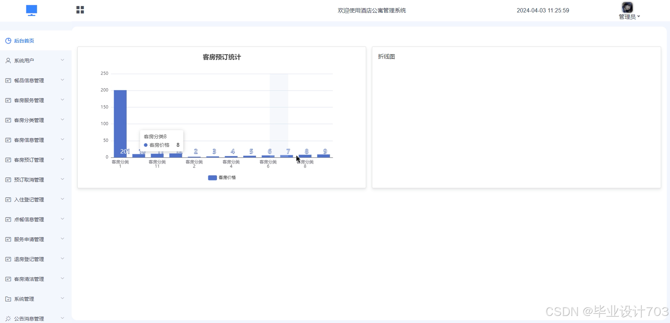This screenshot has width=670, height=323.
Task: Click the 客房价格 legend label
Action: tap(227, 177)
